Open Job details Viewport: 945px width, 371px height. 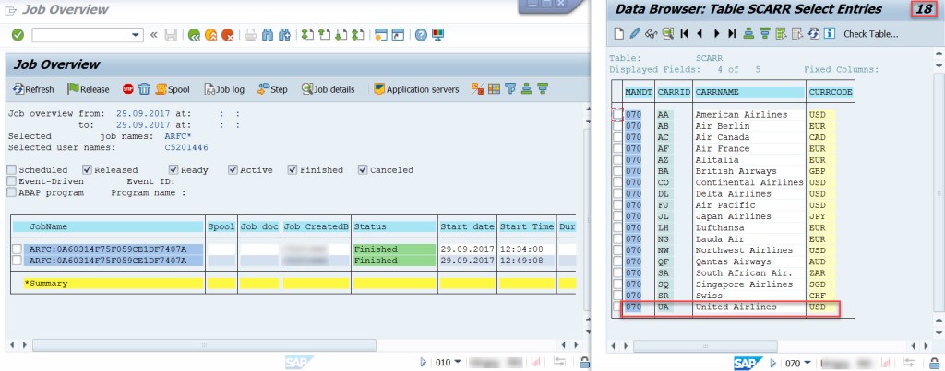click(329, 89)
